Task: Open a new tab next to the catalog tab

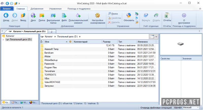Action: [52, 31]
